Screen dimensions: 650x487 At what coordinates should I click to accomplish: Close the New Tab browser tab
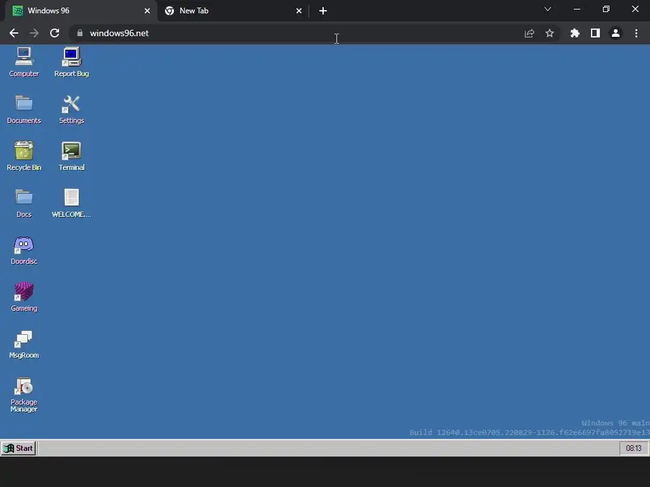coord(299,11)
